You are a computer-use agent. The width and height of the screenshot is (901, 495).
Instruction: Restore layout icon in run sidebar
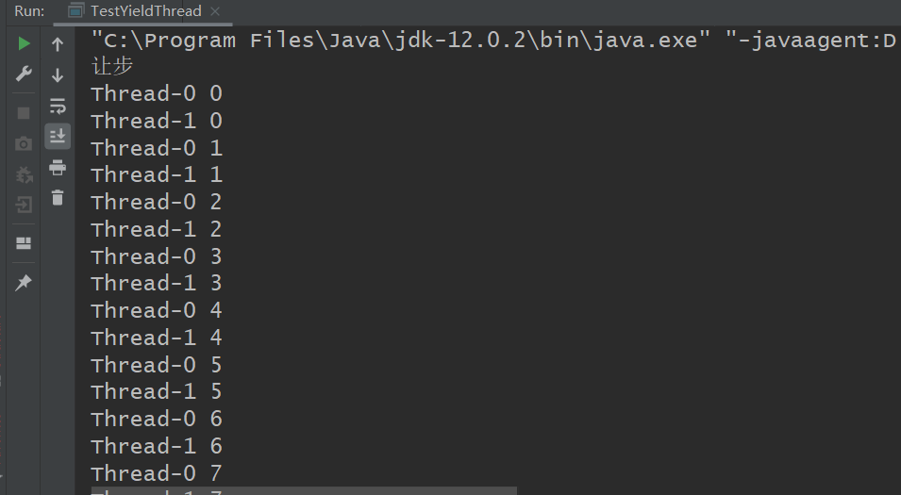[x=24, y=243]
